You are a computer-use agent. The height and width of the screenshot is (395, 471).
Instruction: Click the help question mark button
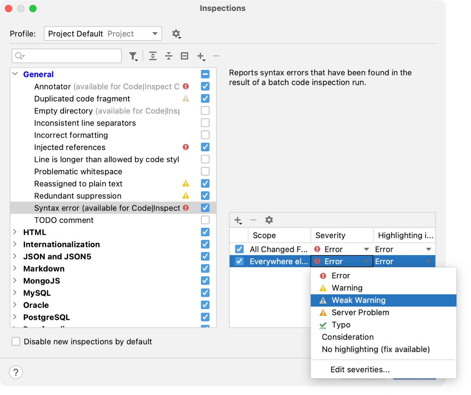pyautogui.click(x=16, y=372)
